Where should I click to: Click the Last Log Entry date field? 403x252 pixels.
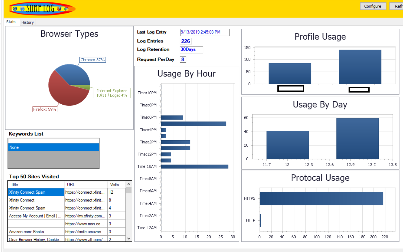(205, 32)
